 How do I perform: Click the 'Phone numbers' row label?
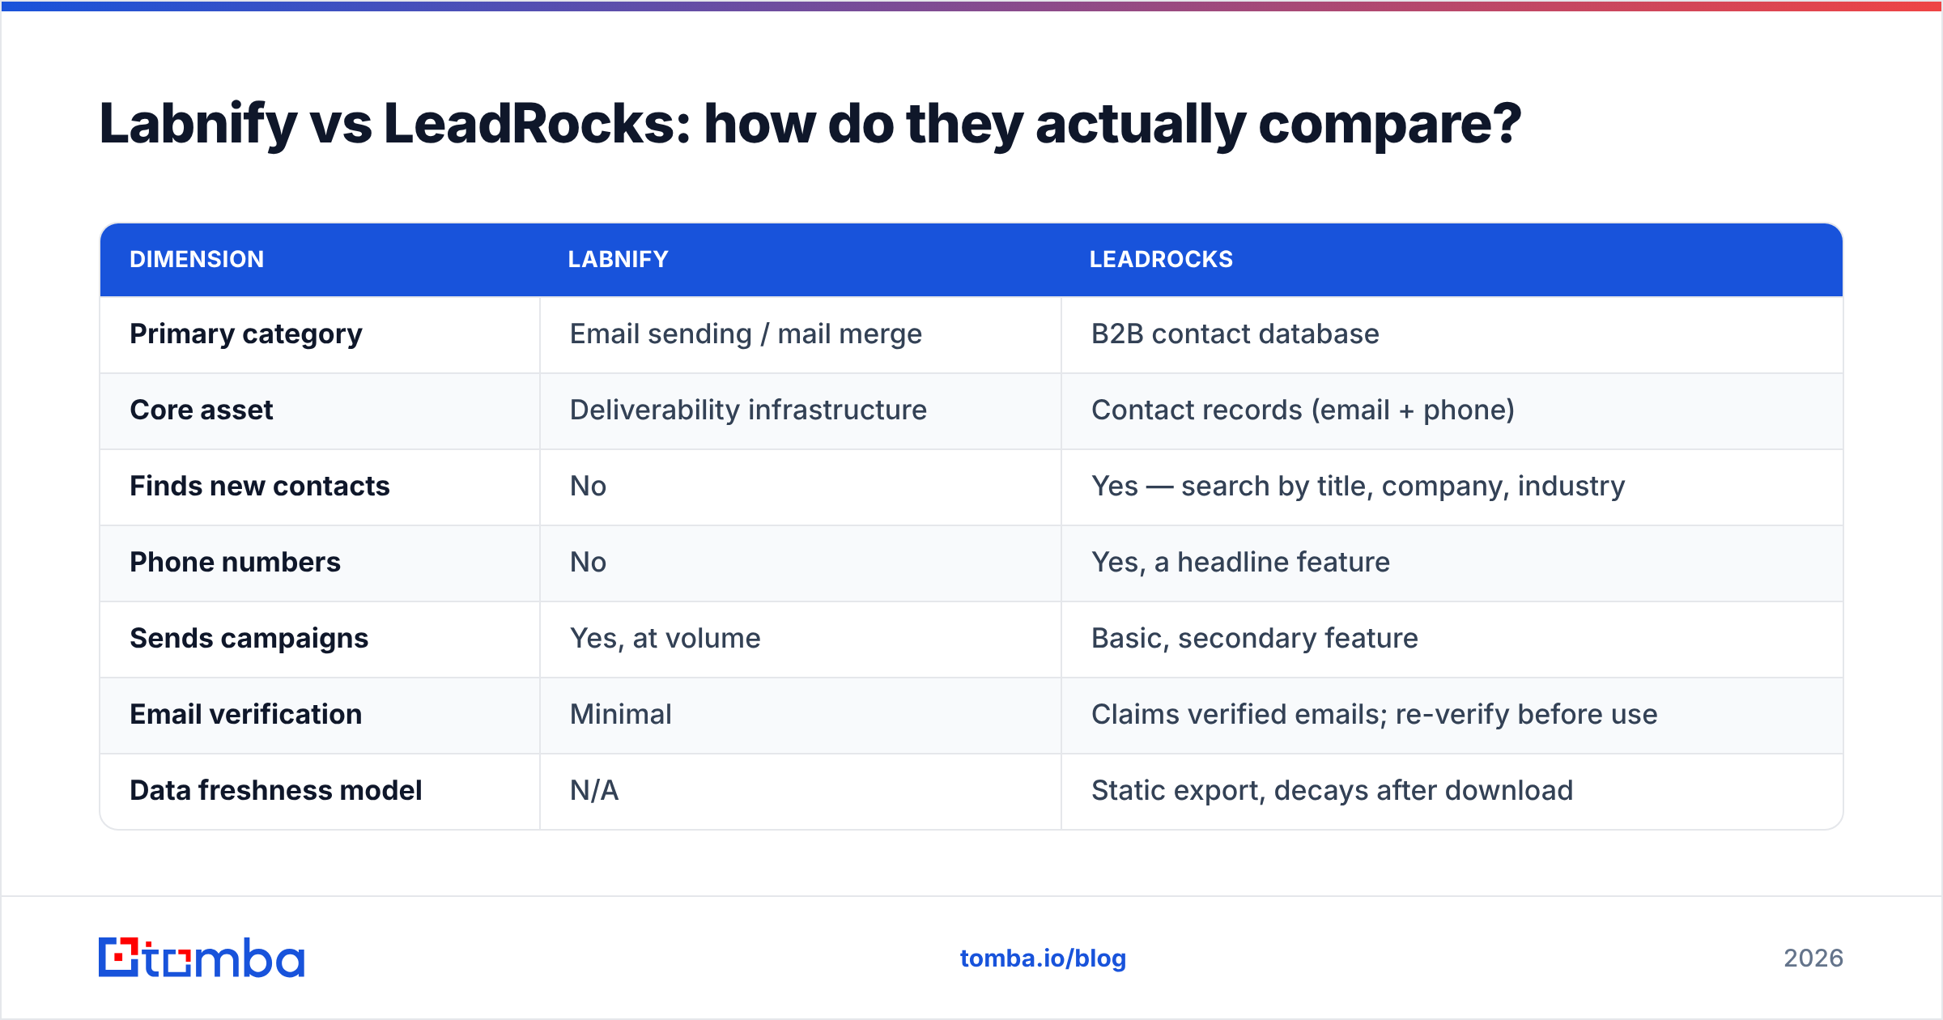235,563
